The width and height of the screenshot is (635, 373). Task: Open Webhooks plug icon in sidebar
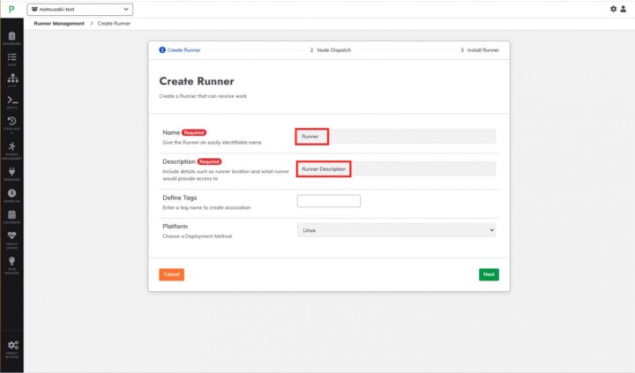tap(11, 172)
